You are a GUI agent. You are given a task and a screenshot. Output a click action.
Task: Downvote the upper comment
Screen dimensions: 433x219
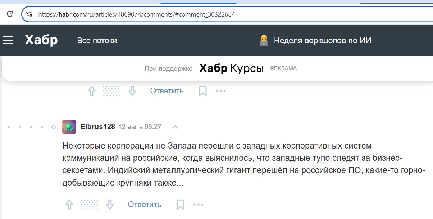(132, 91)
